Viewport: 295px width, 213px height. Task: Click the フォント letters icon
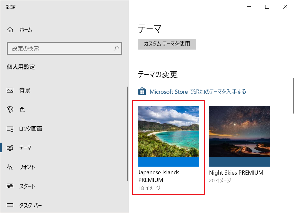[10, 167]
